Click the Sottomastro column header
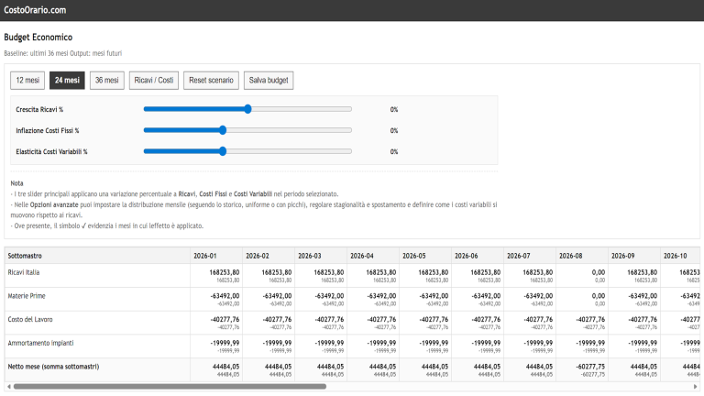This screenshot has height=396, width=704. [x=26, y=256]
